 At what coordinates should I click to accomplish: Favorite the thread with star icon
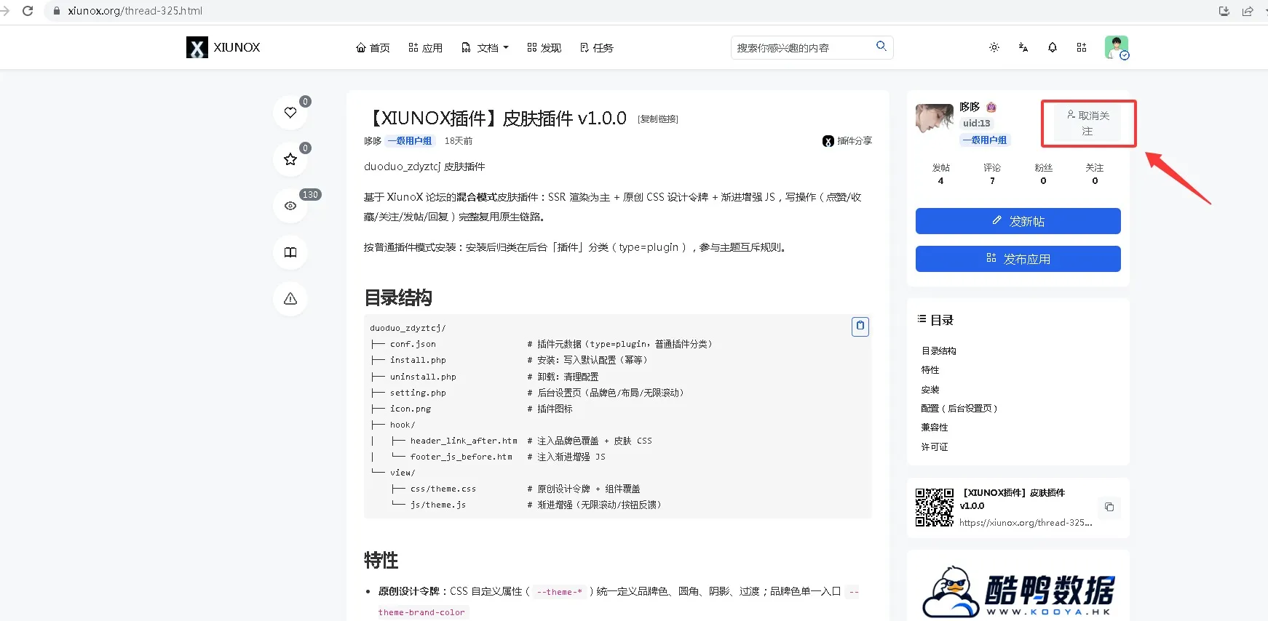tap(290, 159)
